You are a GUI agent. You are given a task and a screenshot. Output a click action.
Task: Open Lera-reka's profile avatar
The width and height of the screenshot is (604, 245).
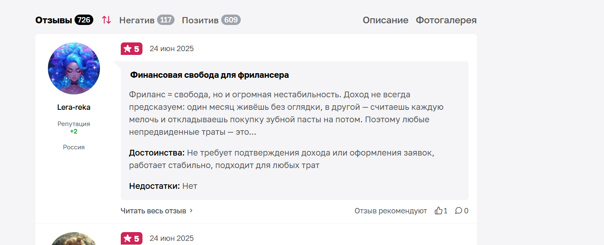[74, 68]
